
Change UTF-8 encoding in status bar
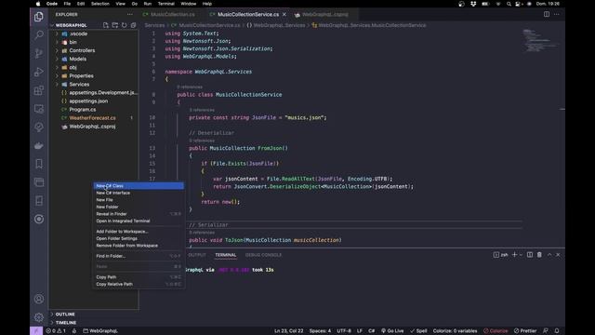point(344,331)
